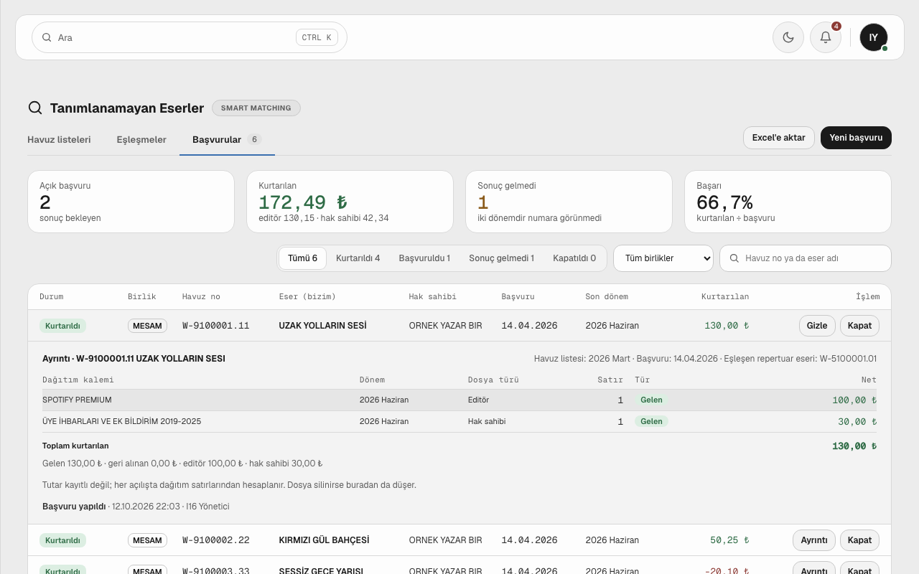Filter by Başvuruldu 1
This screenshot has width=919, height=574.
pos(424,258)
